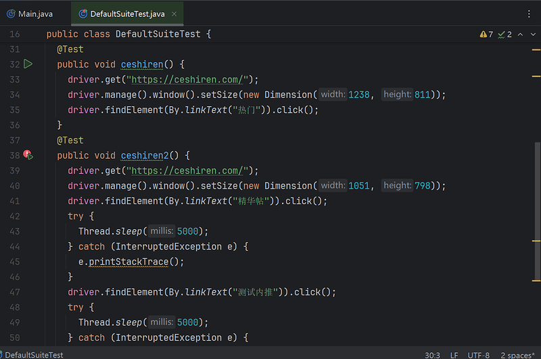Viewport: 541px width, 359px height.
Task: Click the warnings indicator showing 7
Action: pos(486,34)
